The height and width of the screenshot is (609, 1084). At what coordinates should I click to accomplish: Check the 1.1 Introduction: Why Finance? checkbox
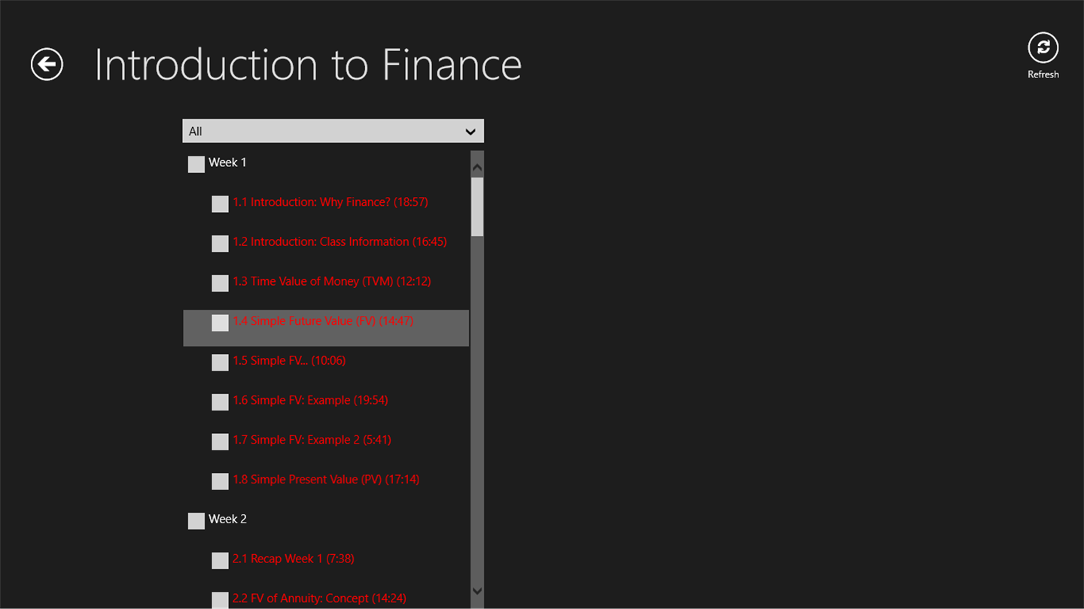pos(220,204)
